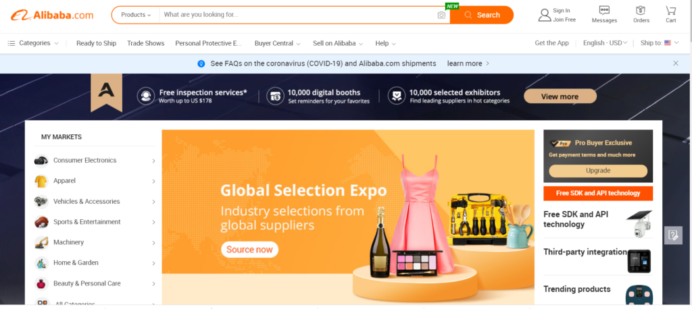Open the Orders icon
This screenshot has height=309, width=692.
[641, 10]
